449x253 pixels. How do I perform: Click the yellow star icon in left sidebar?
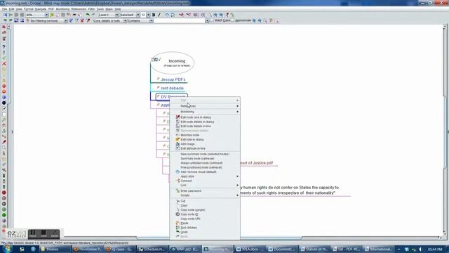click(x=4, y=69)
